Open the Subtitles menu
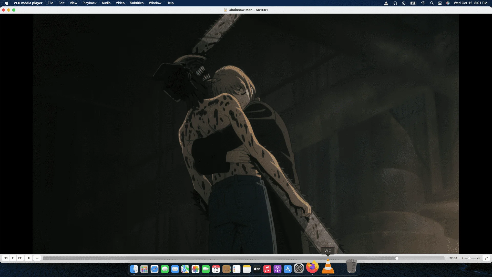 (137, 3)
